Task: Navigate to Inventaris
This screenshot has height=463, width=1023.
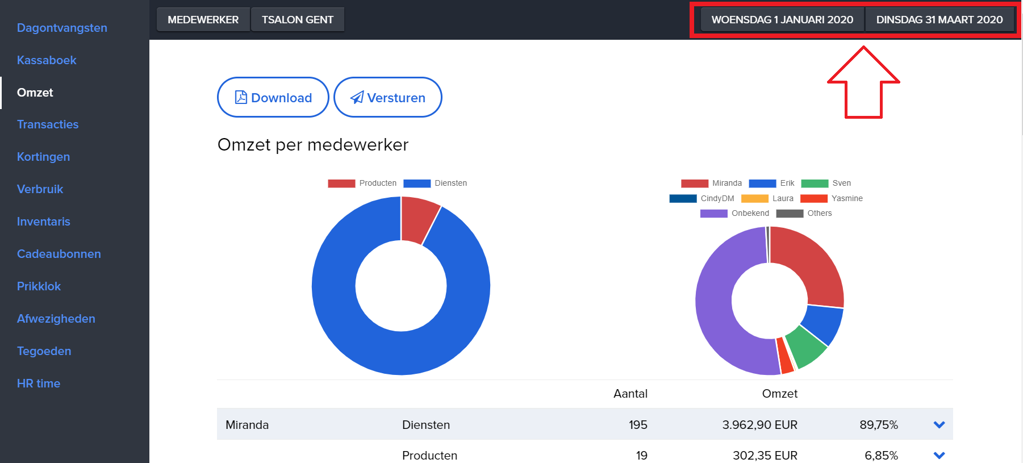Action: pos(44,222)
